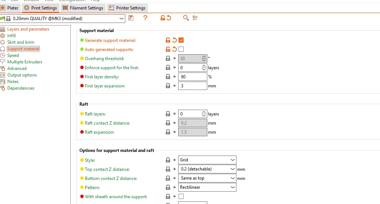The height and width of the screenshot is (204, 380).
Task: Click the orange question mark help icon
Action: coord(145,18)
